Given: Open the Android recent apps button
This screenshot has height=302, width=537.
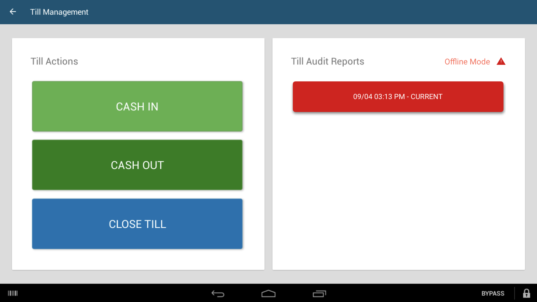Looking at the screenshot, I should [319, 294].
